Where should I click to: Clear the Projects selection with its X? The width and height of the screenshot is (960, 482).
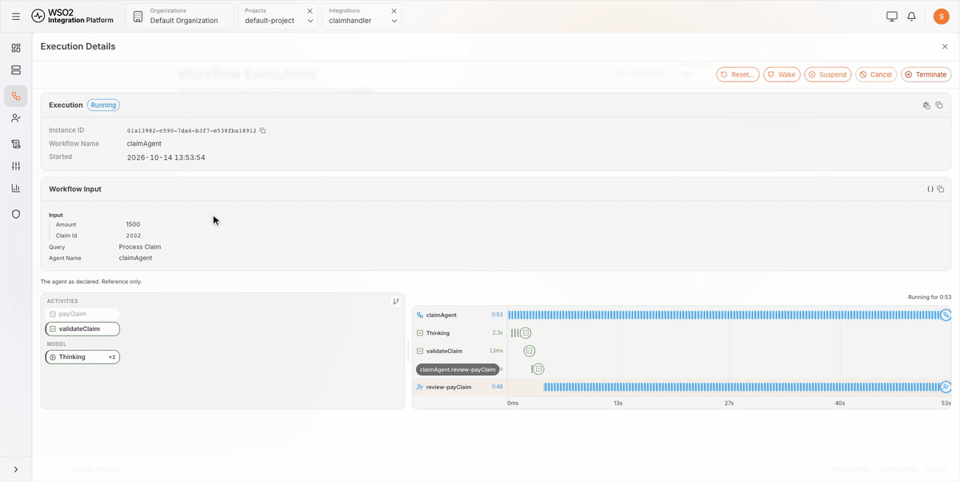(310, 11)
